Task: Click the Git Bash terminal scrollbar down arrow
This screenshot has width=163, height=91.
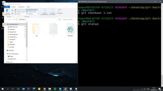Action: pyautogui.click(x=162, y=86)
